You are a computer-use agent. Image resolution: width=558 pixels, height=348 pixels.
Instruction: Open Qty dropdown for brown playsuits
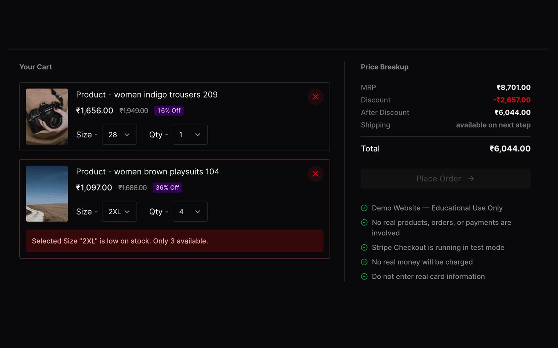(x=190, y=212)
